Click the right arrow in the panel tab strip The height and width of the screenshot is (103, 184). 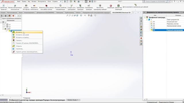pyautogui.click(x=20, y=16)
